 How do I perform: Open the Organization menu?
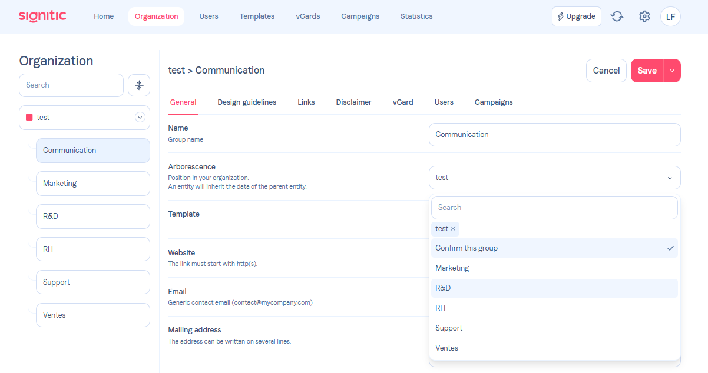click(x=156, y=16)
